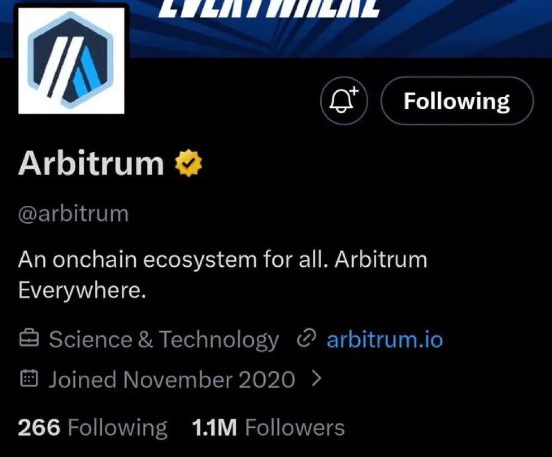
Task: View the 1.1M Followers list
Action: (268, 428)
